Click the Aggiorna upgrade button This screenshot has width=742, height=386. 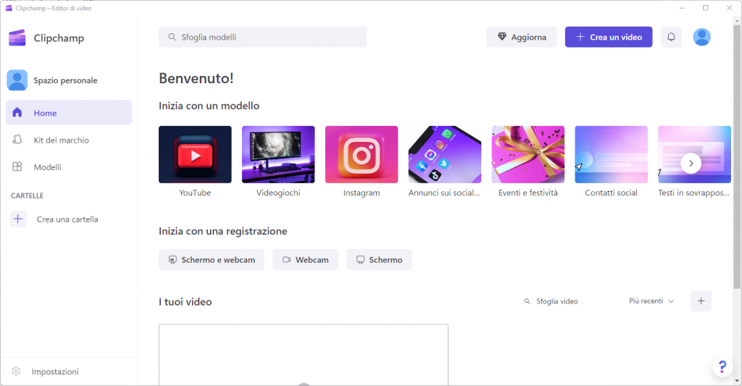pos(522,37)
